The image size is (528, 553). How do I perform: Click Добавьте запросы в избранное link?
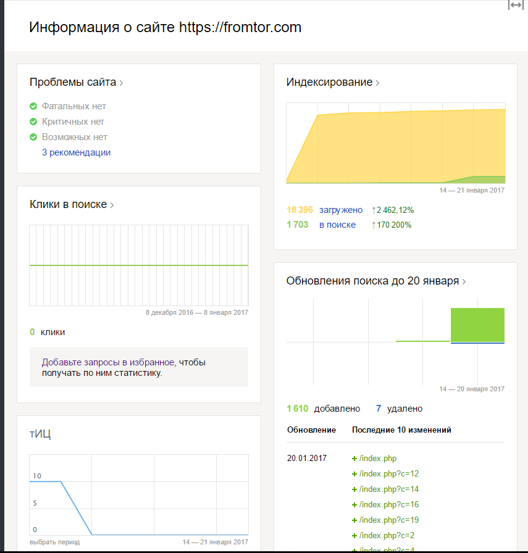(x=108, y=362)
